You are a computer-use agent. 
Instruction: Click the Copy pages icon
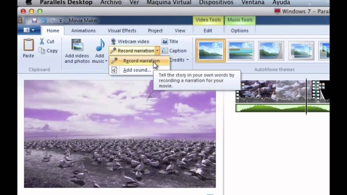(x=42, y=50)
